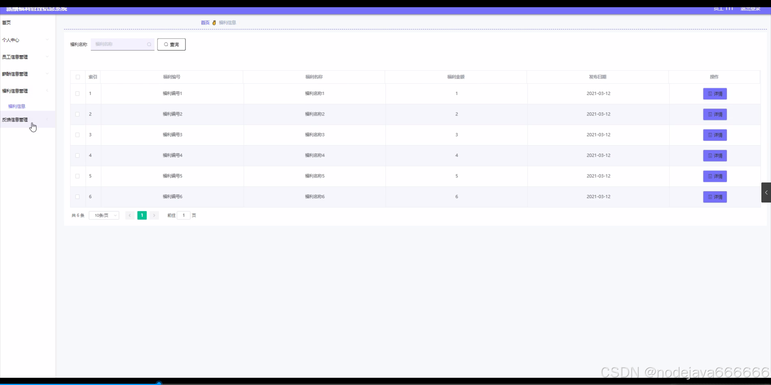Open the 10条/页 page size dropdown
Screen dimensions: 771x385
(x=104, y=215)
